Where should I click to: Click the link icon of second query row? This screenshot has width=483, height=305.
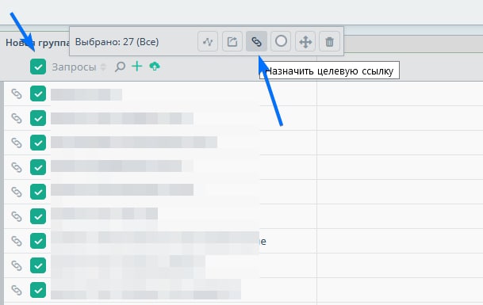coord(17,118)
